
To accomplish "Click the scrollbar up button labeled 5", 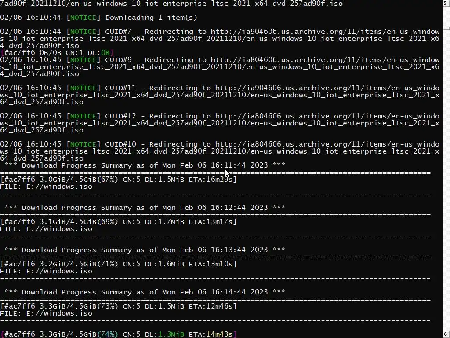I will point(446,4).
